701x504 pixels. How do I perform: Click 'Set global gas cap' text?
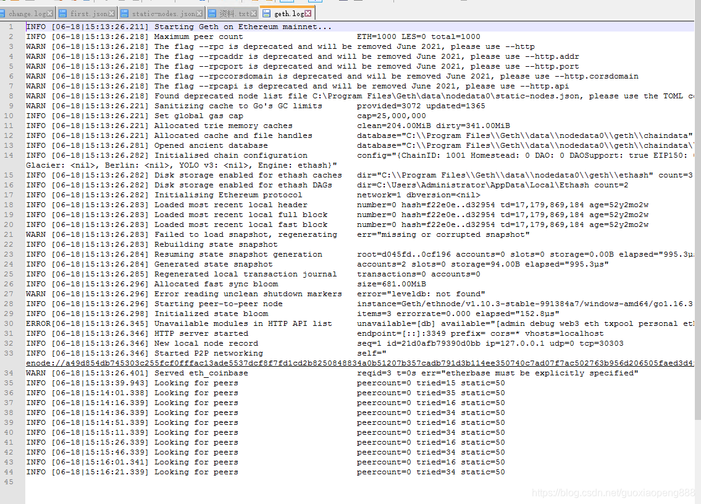198,116
